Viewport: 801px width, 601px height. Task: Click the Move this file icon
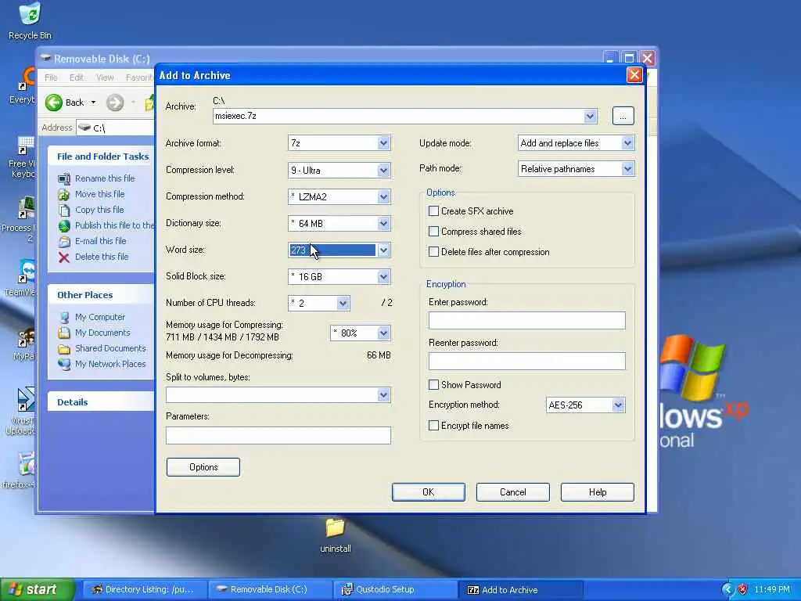(64, 194)
